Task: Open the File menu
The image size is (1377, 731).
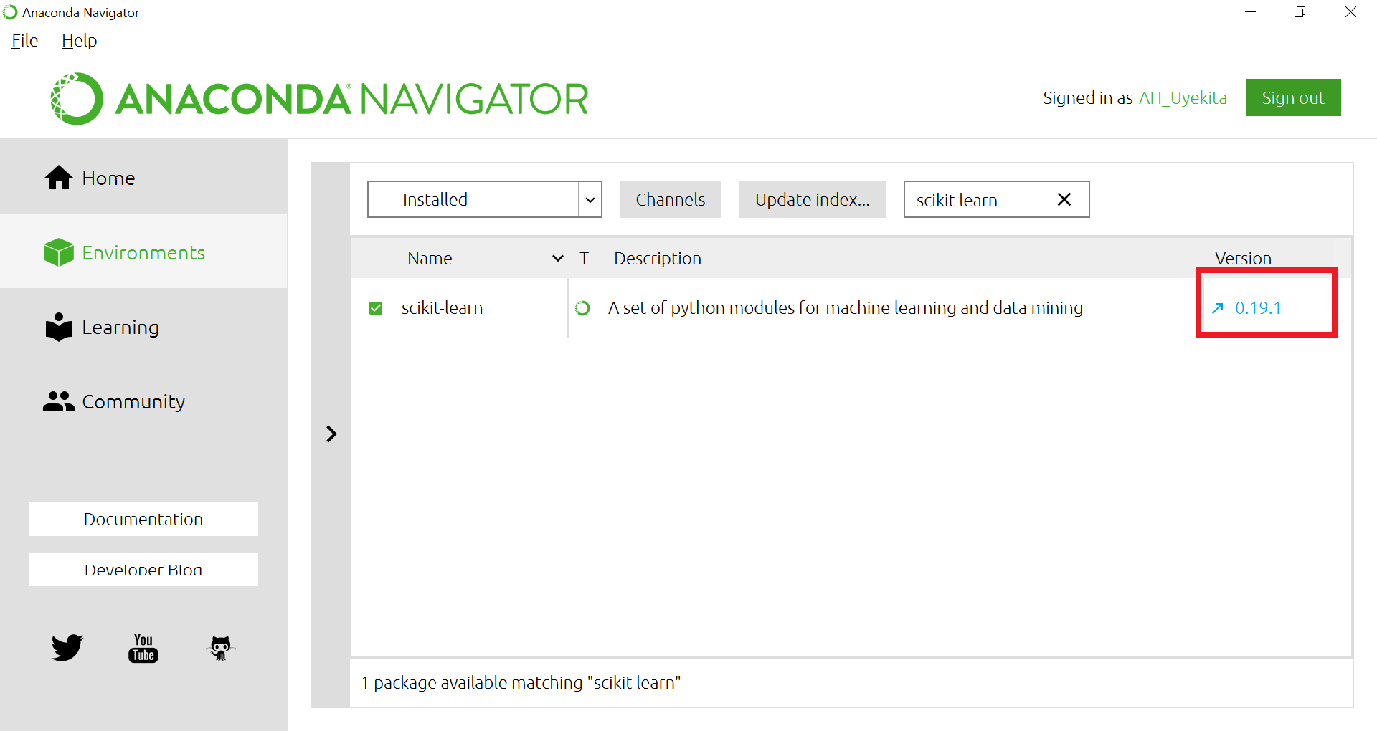Action: [x=25, y=41]
